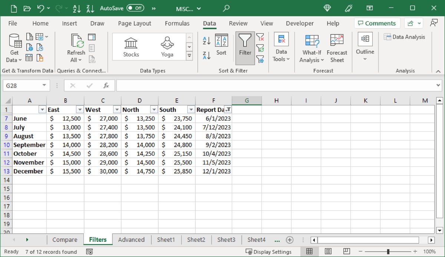This screenshot has width=445, height=257.
Task: Switch to the Formulas ribbon tab
Action: point(177,23)
